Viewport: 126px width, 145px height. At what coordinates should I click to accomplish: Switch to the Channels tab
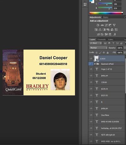point(101,39)
